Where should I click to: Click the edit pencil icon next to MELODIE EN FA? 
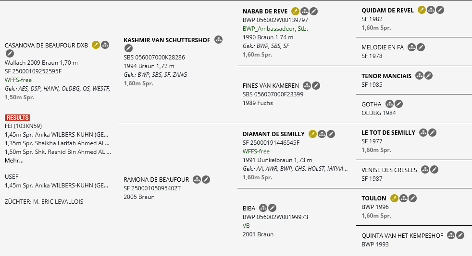tap(421, 47)
